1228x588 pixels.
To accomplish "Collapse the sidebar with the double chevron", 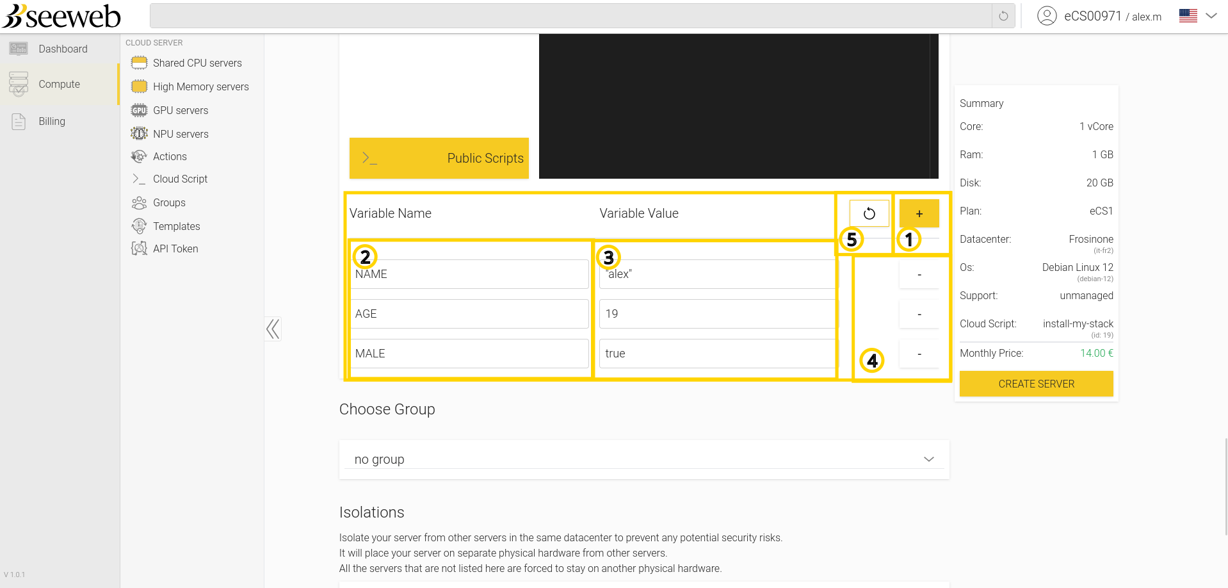I will pos(273,329).
